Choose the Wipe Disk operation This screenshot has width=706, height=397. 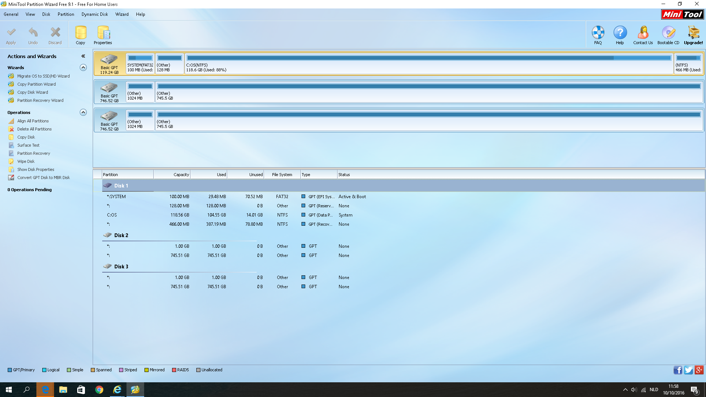tap(26, 161)
